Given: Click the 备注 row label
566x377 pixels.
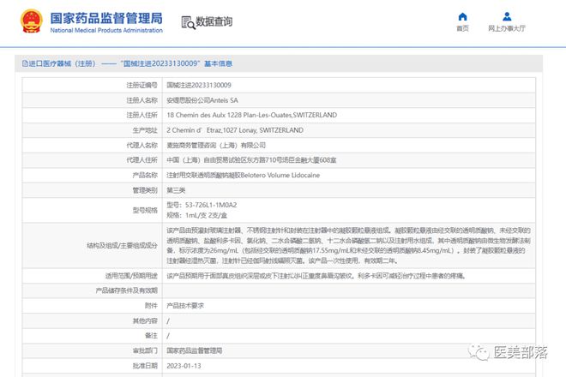Looking at the screenshot, I should tap(151, 336).
